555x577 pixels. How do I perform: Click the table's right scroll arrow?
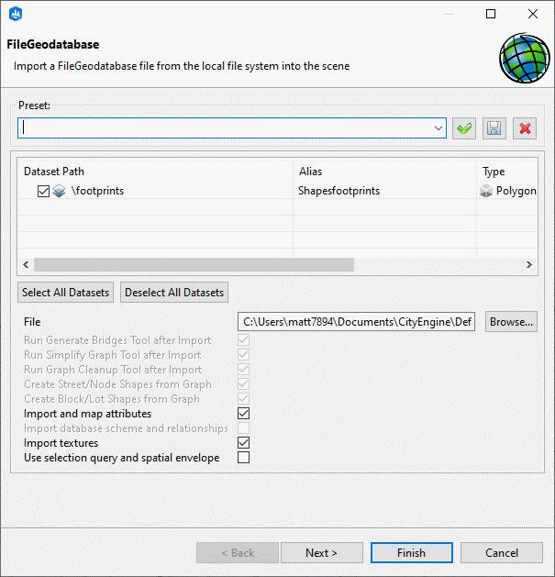(x=529, y=264)
